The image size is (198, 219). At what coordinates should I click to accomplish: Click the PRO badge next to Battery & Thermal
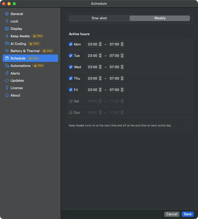(x=48, y=51)
